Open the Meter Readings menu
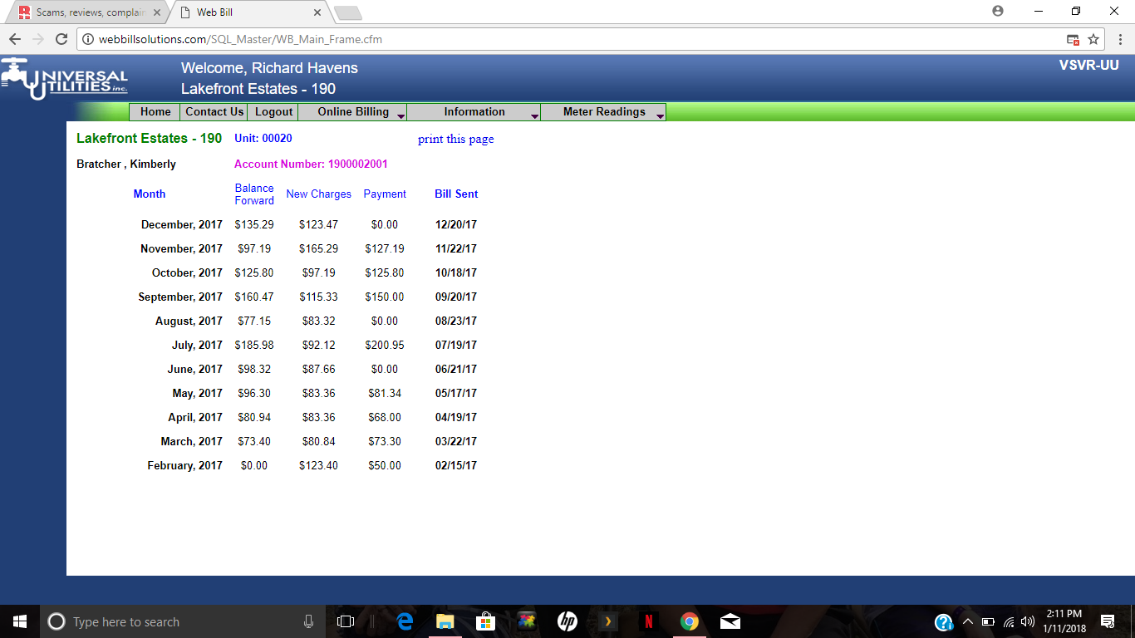Screen dimensions: 1135x638 pyautogui.click(x=604, y=112)
